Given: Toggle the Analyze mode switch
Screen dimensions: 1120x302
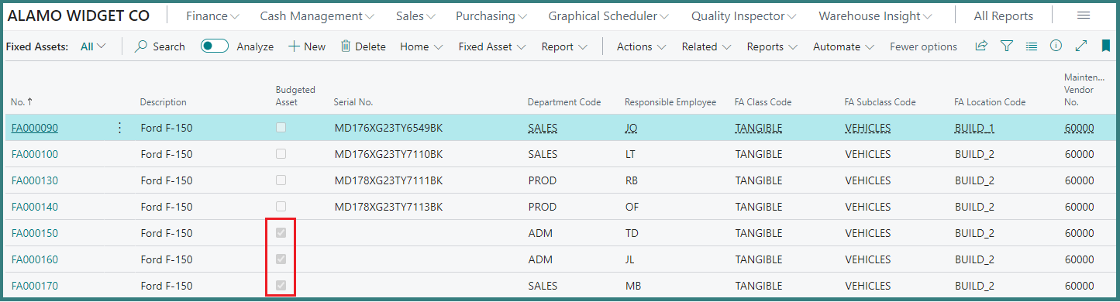Looking at the screenshot, I should click(x=215, y=46).
